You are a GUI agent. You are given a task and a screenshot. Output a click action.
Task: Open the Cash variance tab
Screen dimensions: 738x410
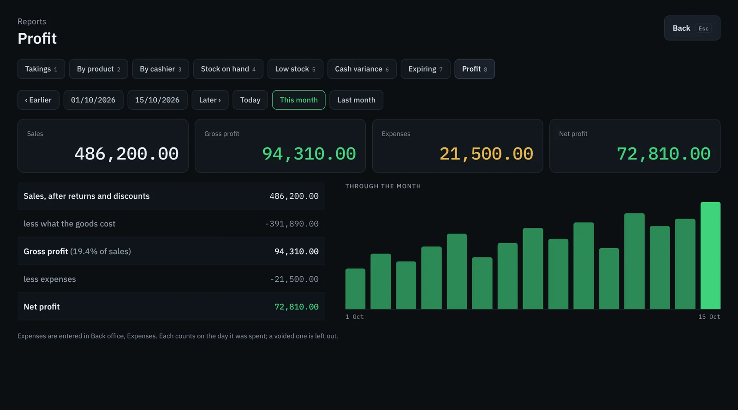point(362,69)
